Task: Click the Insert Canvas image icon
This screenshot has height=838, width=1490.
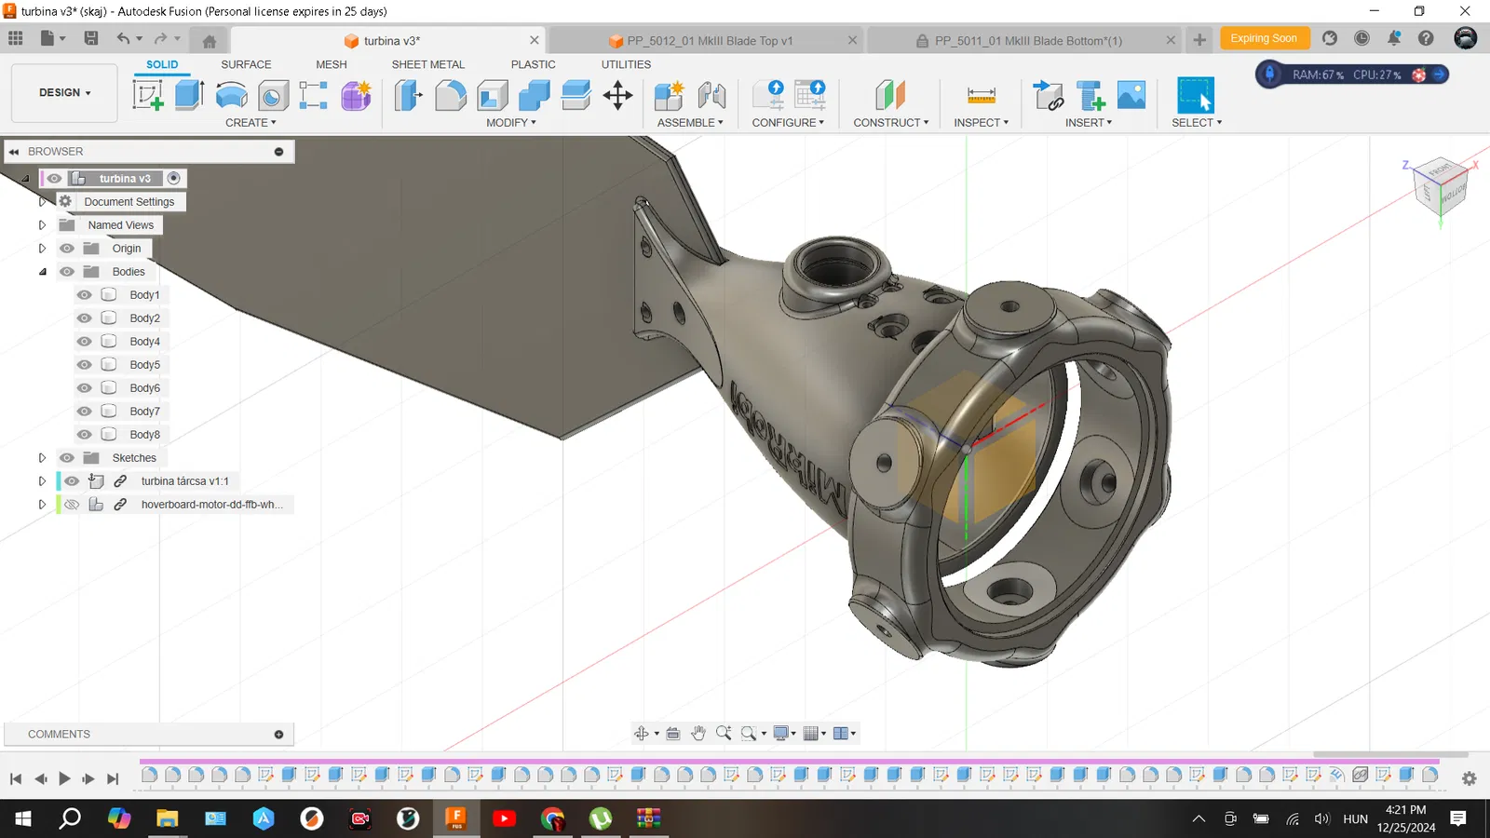Action: (x=1131, y=95)
